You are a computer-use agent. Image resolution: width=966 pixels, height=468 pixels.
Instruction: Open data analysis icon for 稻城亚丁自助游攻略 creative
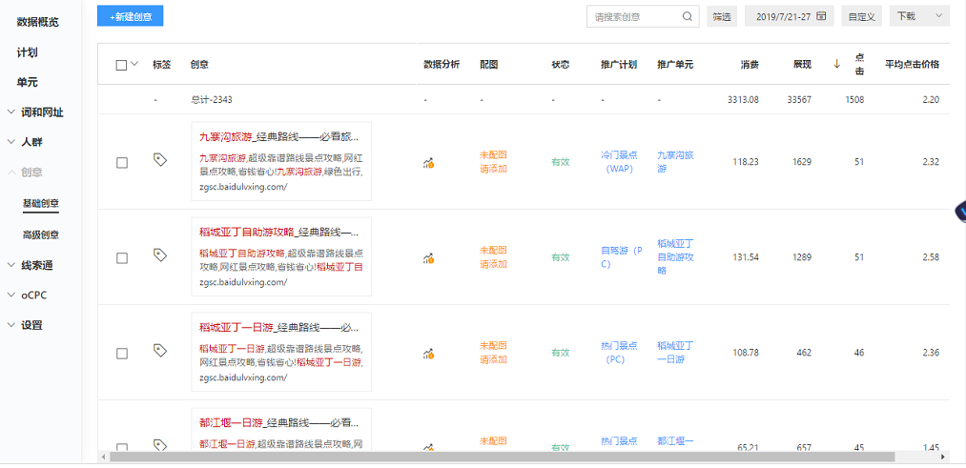pyautogui.click(x=428, y=258)
